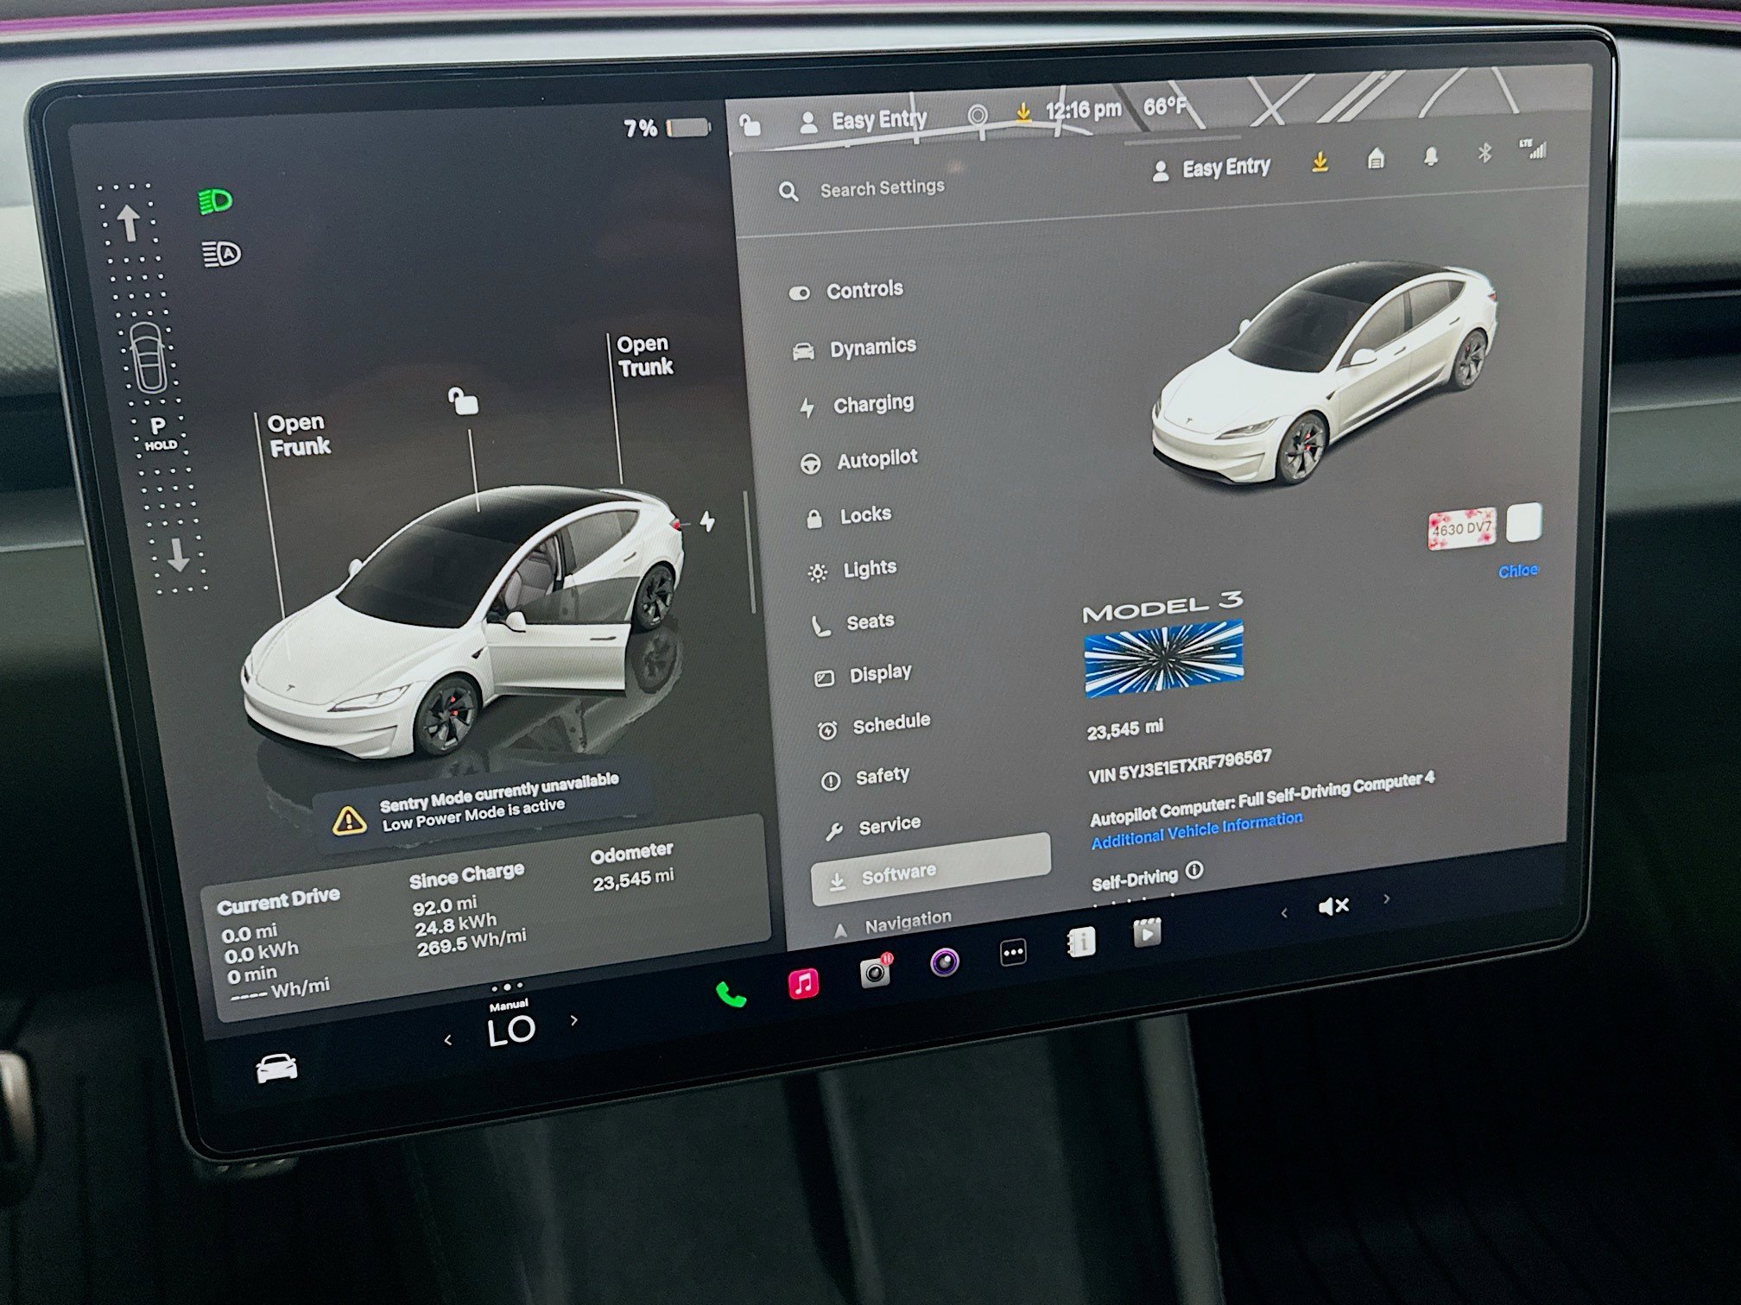The width and height of the screenshot is (1741, 1305).
Task: Tap the auto high beam icon
Action: click(x=221, y=255)
